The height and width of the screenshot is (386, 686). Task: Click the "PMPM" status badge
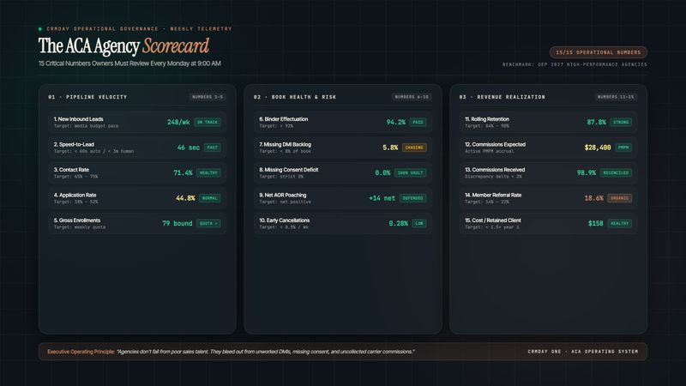[x=623, y=148]
